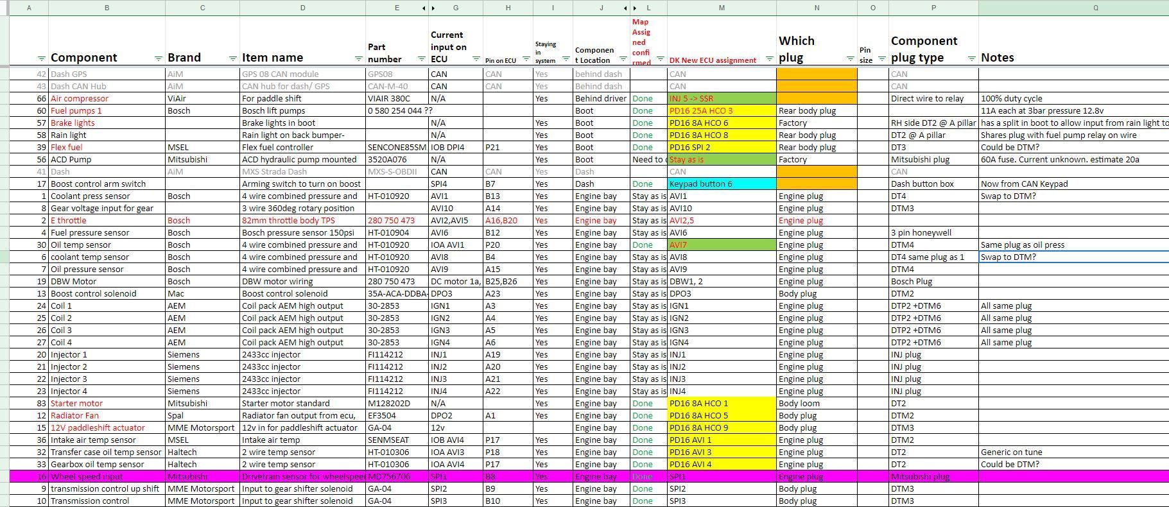Open the filter for the Component column
This screenshot has width=1169, height=507.
(x=158, y=58)
